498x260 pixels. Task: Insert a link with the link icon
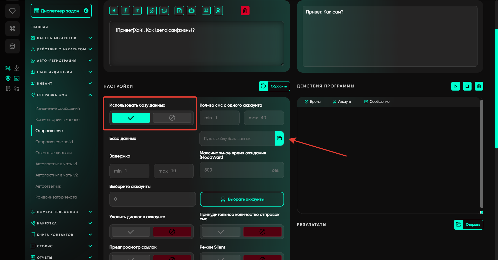[152, 11]
